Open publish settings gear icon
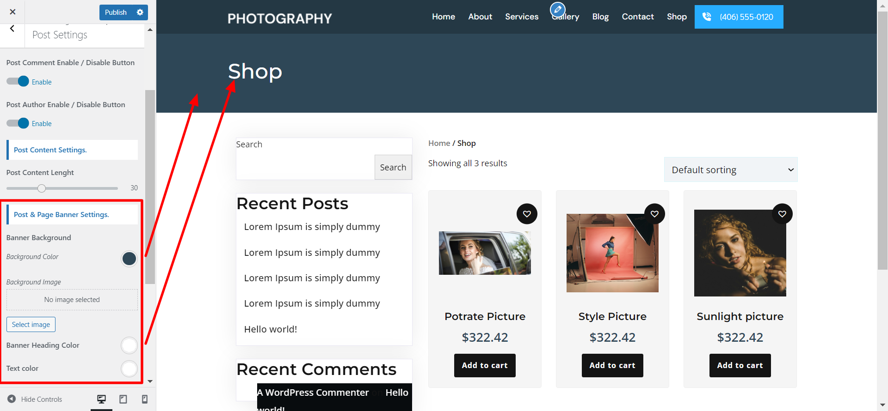 pos(140,12)
